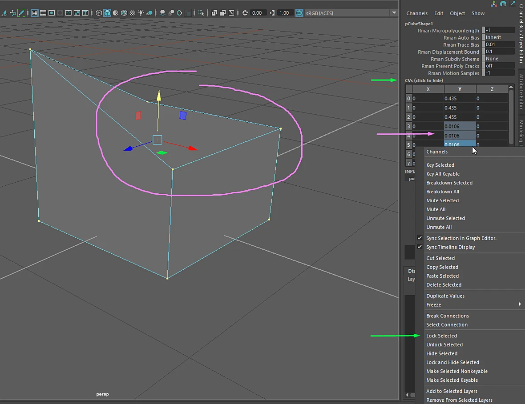Toggle X-Ray Active Components icon
Viewport: 525px width, 404px height.
point(222,13)
